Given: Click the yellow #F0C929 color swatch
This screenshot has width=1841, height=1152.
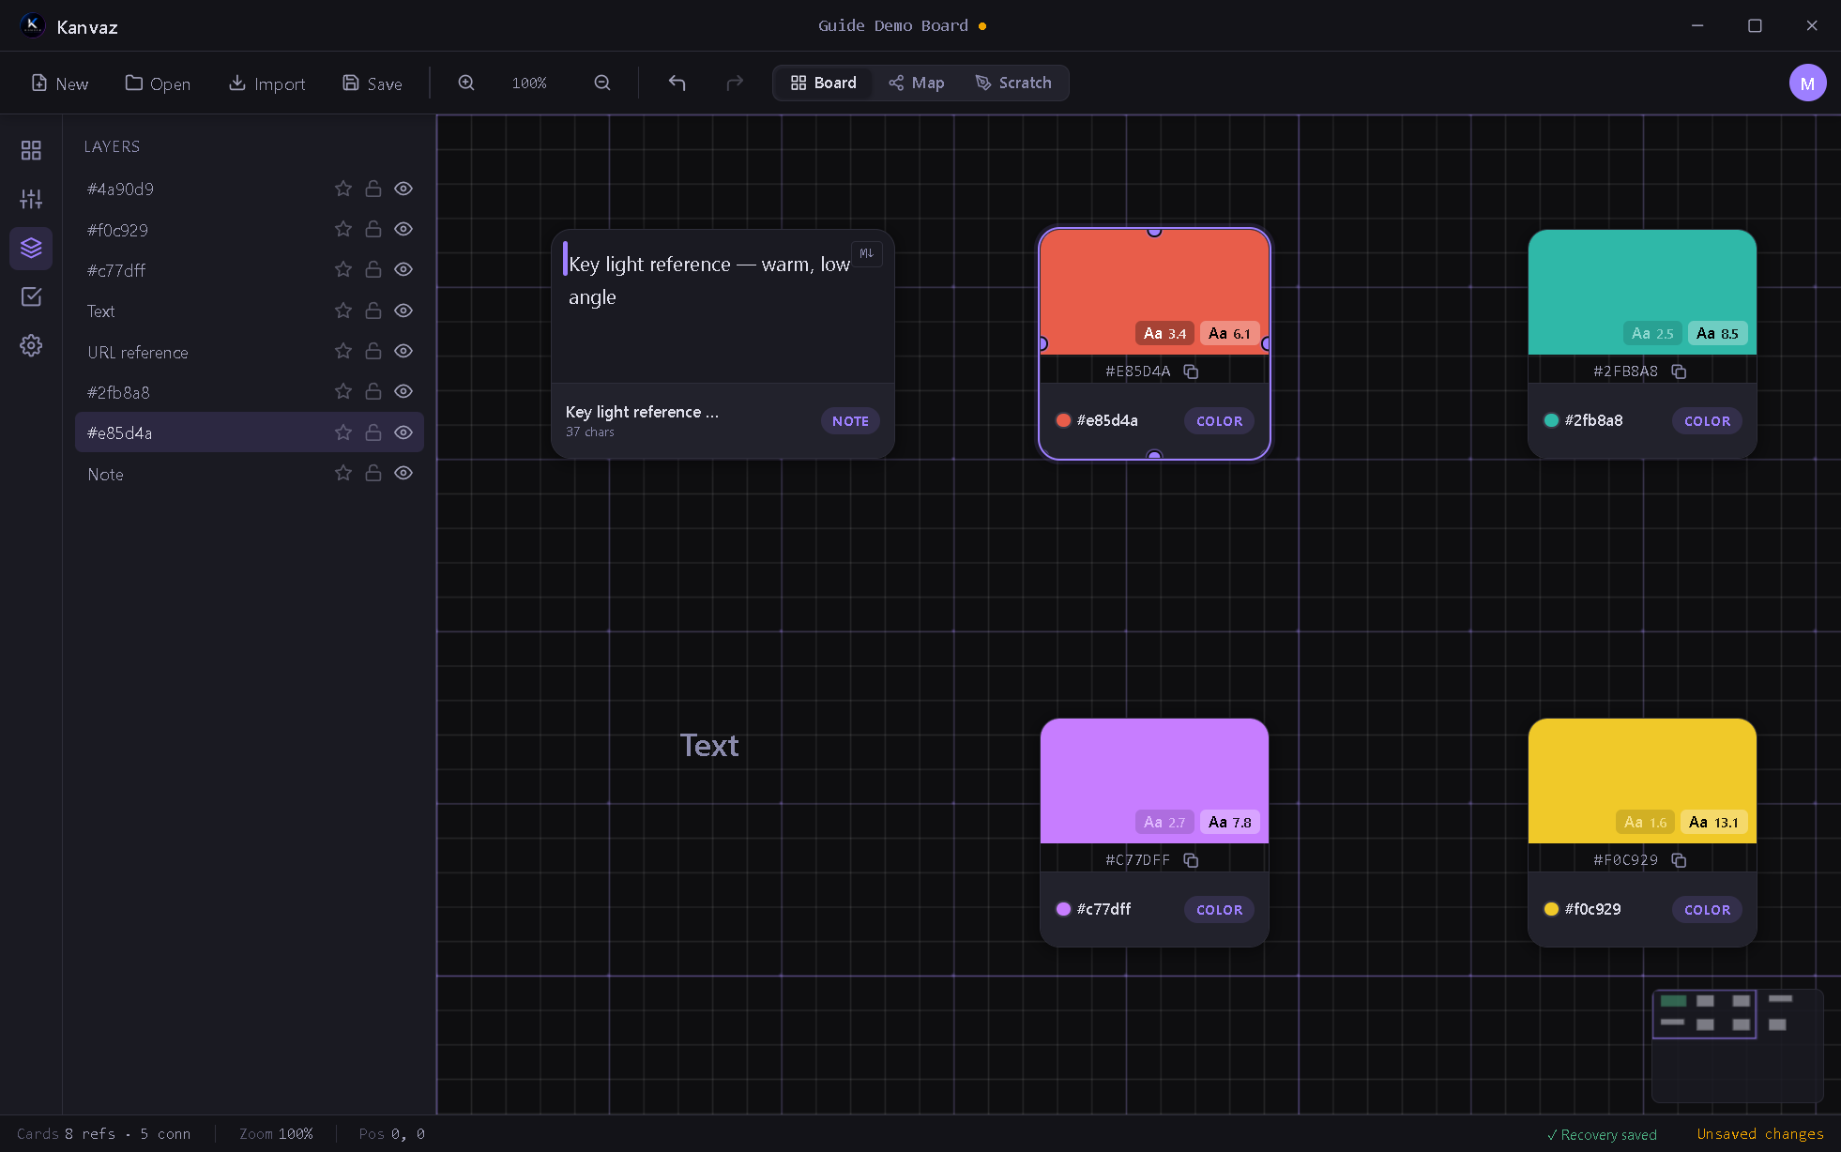Looking at the screenshot, I should pos(1642,781).
